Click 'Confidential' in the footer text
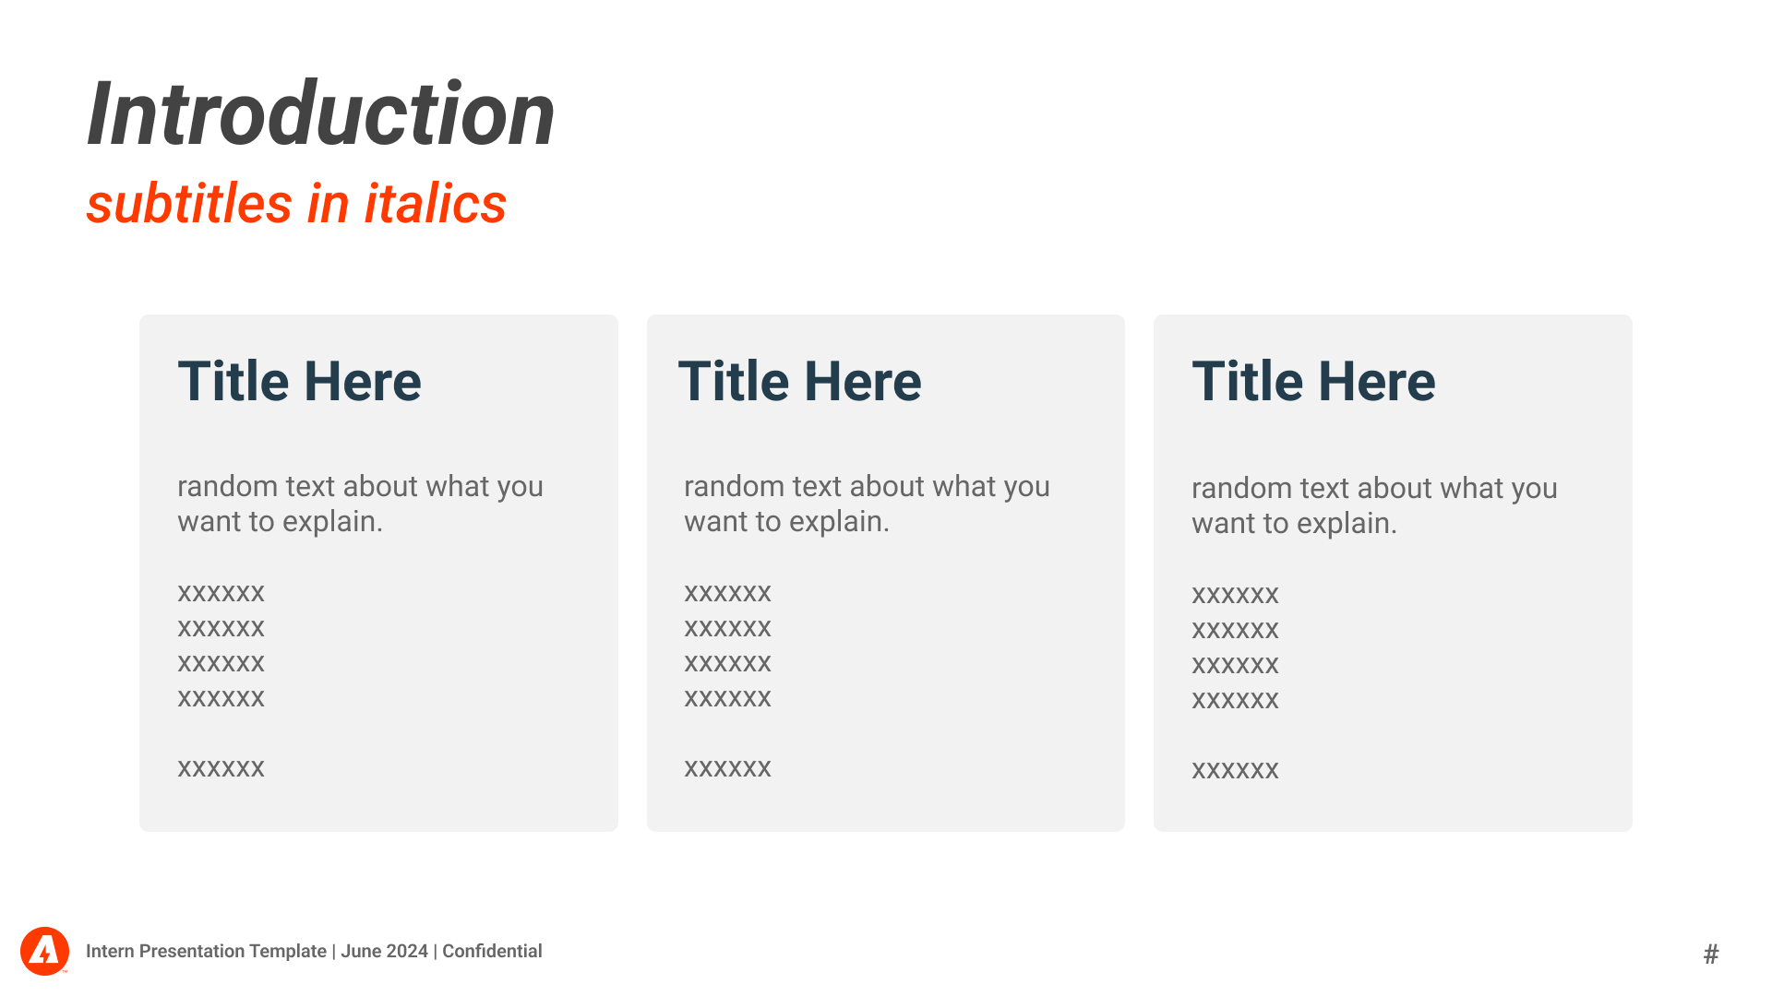 (492, 951)
